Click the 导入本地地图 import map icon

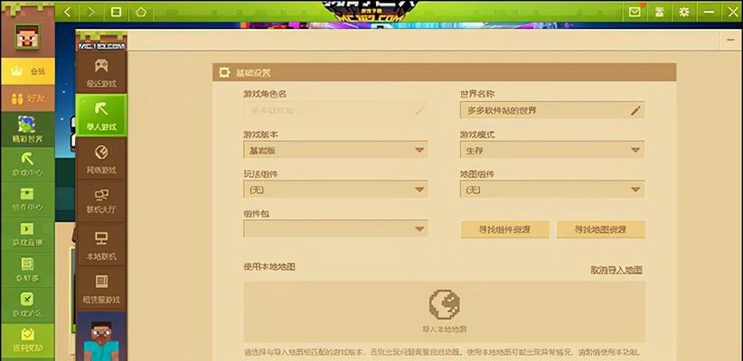point(444,305)
